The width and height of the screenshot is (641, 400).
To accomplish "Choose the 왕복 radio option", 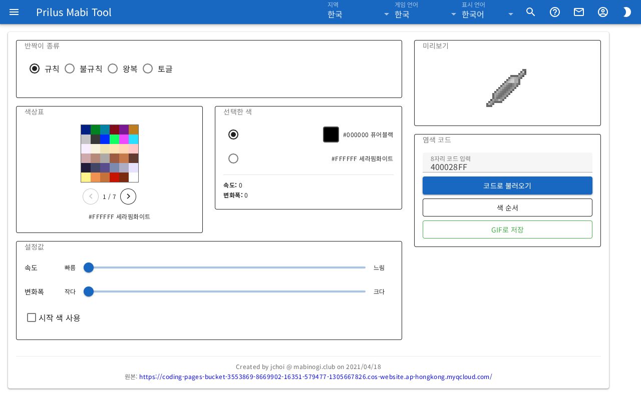I will (113, 68).
